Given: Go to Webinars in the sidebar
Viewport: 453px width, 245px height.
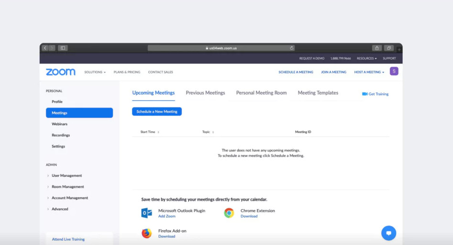Looking at the screenshot, I should (59, 124).
